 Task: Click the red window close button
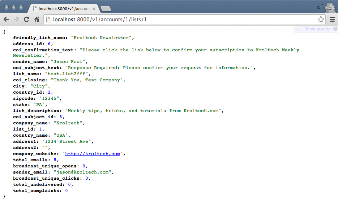(7, 7)
